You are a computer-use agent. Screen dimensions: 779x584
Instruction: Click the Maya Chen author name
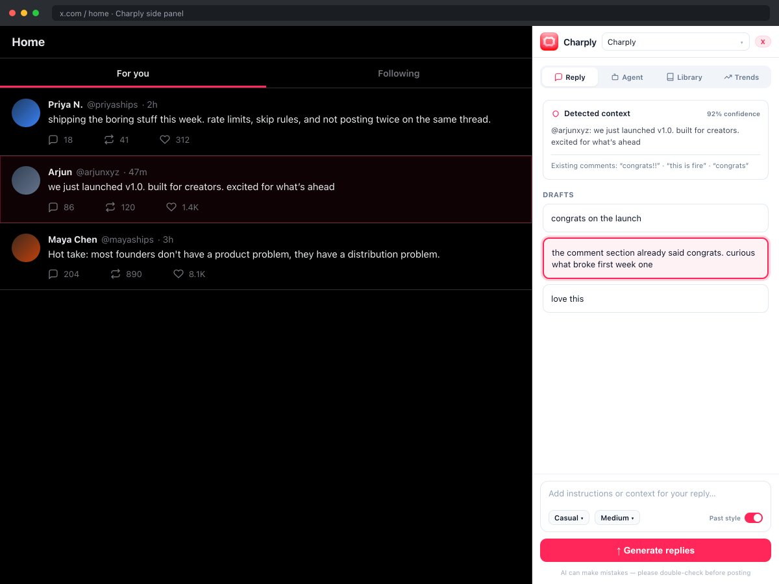73,239
